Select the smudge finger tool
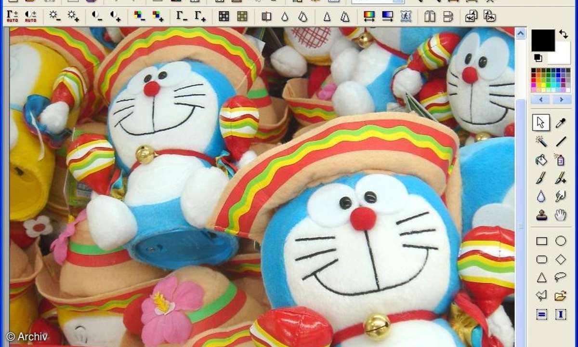 click(560, 196)
